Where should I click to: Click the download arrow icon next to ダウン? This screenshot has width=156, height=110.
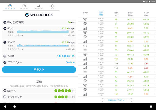[x=5, y=28]
